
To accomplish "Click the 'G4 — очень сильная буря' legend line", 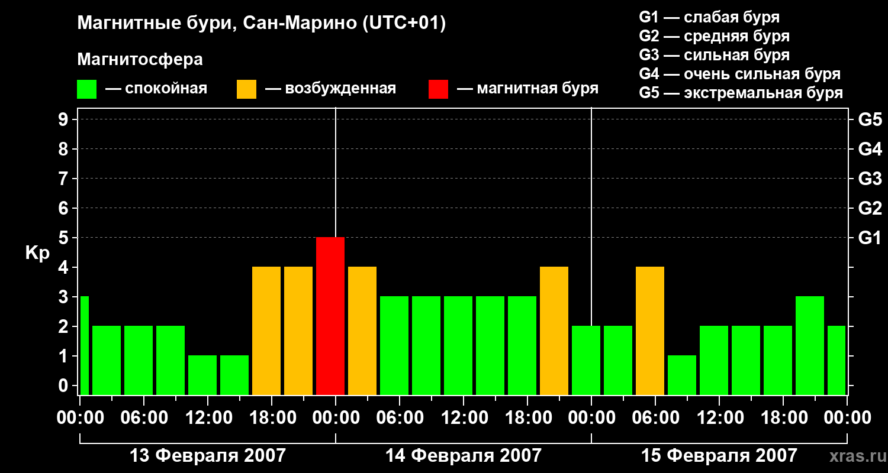I will [x=739, y=74].
